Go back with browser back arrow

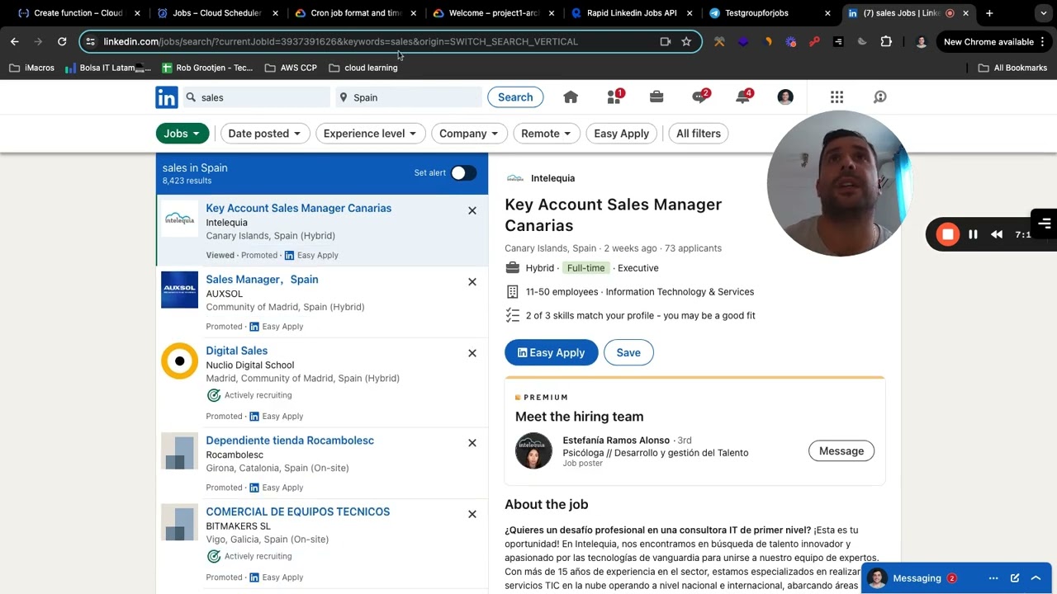tap(14, 41)
